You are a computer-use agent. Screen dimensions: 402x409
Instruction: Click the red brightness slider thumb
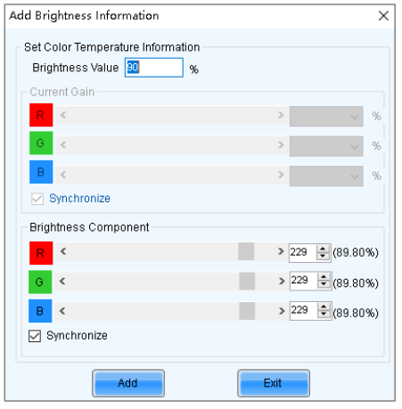(246, 251)
